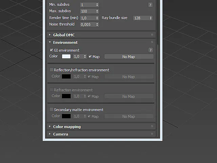
Task: Click Max. subdivs spinner arrows
Action: (x=97, y=11)
